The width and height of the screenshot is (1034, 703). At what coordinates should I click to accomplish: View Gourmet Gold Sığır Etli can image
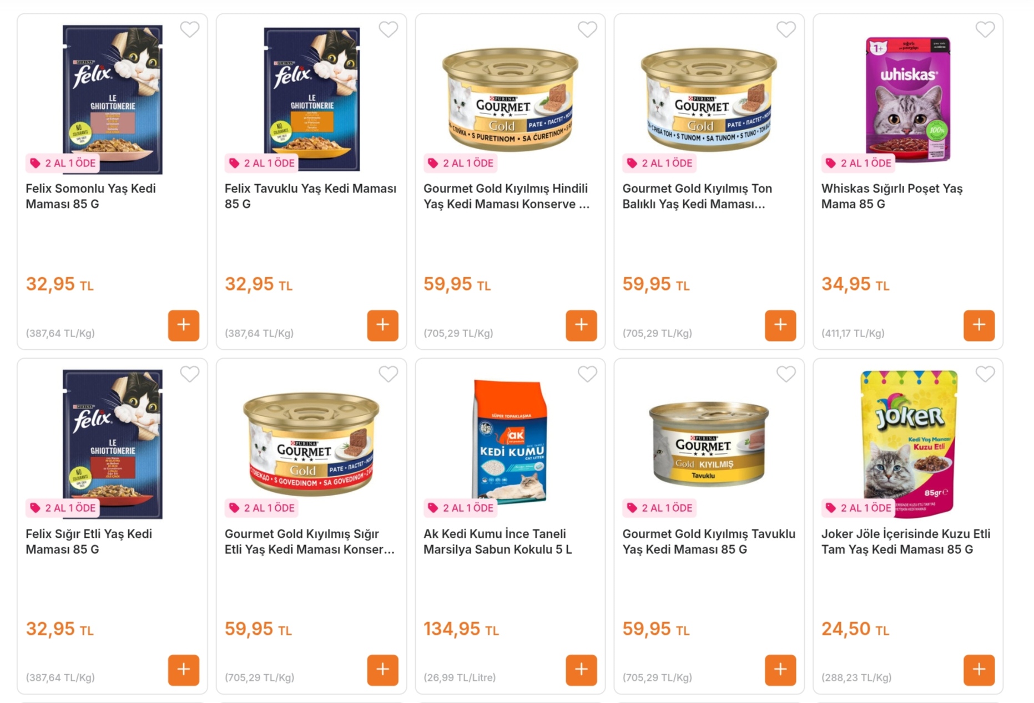[311, 444]
